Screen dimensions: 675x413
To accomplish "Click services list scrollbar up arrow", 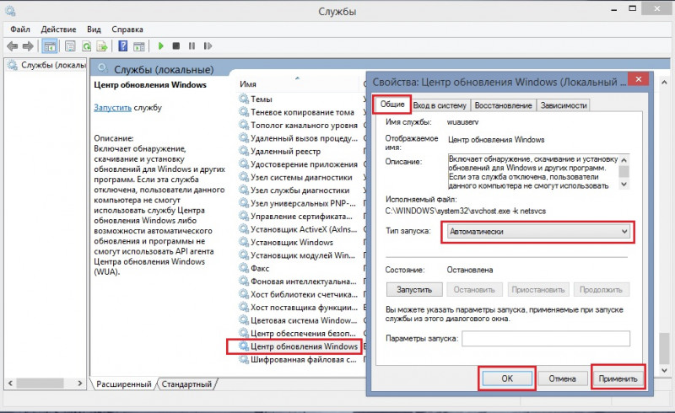I will [664, 82].
